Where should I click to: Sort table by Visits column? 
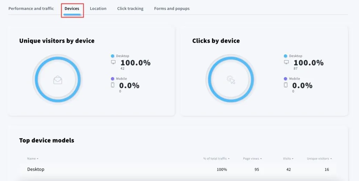pyautogui.click(x=288, y=159)
